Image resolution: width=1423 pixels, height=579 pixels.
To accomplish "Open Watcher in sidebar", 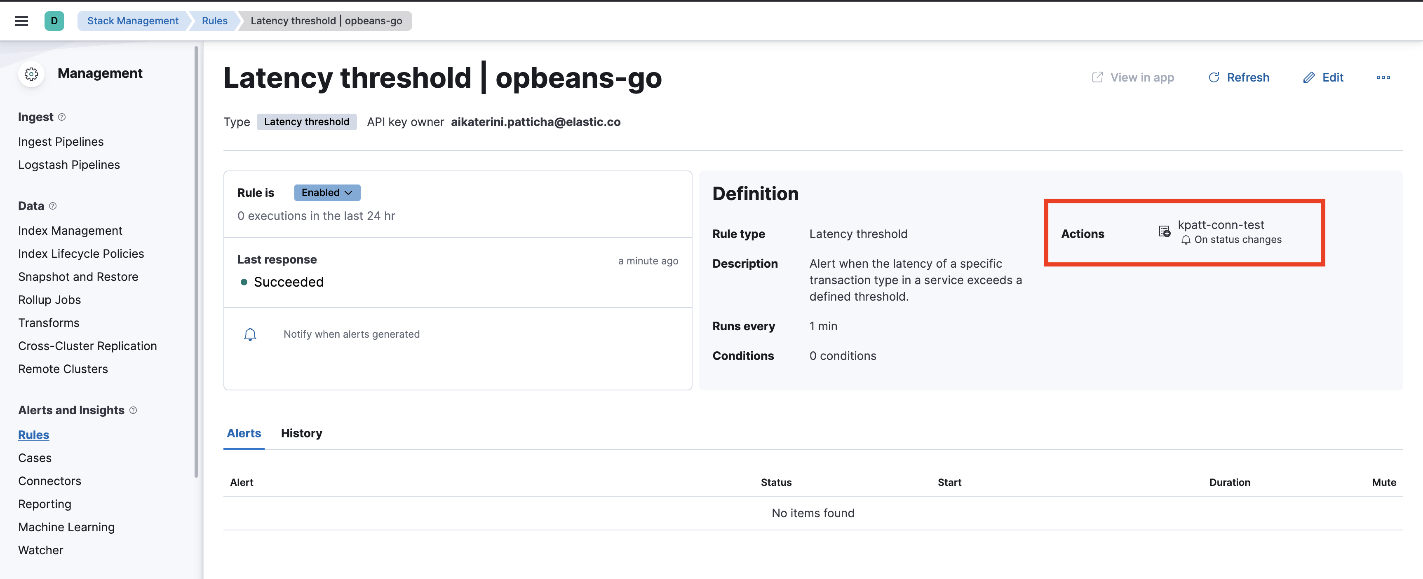I will (x=41, y=550).
